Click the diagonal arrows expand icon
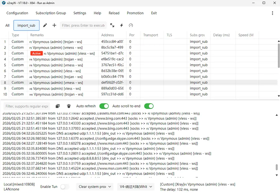280x193 pixels. pyautogui.click(x=112, y=25)
